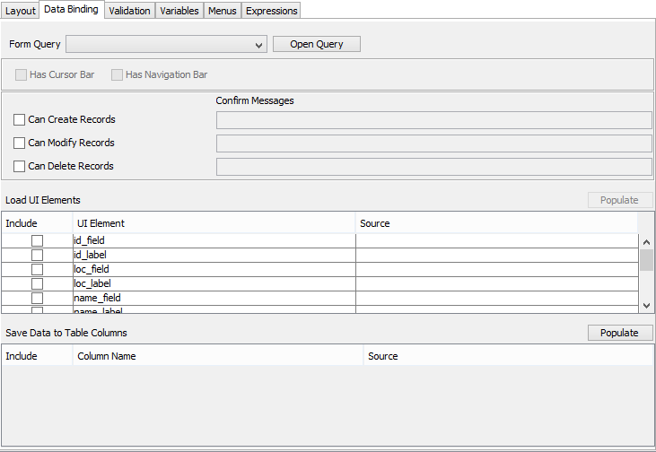Include the loc_field UI element
Viewport: 656px width, 452px height.
[x=38, y=269]
